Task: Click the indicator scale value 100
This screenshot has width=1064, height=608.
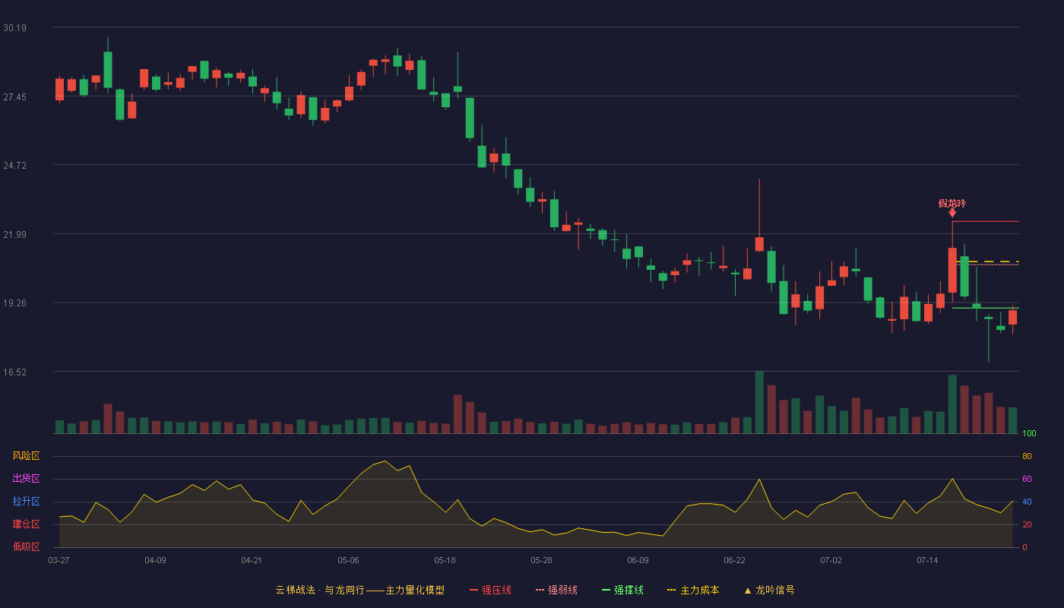Action: [x=1029, y=434]
